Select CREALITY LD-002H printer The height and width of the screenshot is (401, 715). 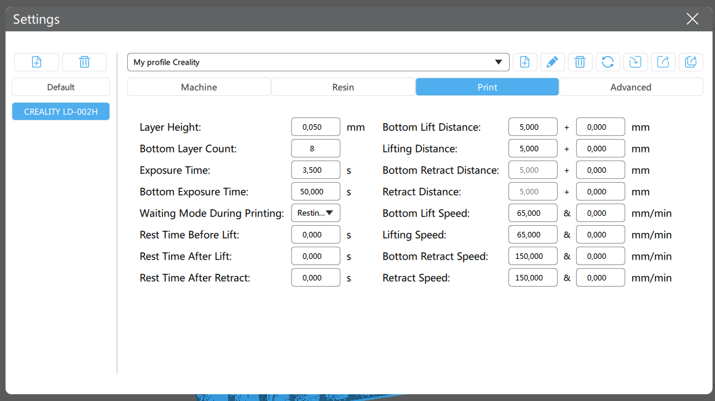[61, 111]
